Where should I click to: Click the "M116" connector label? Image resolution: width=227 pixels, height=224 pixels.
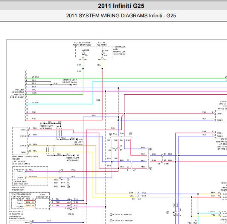coord(75,208)
